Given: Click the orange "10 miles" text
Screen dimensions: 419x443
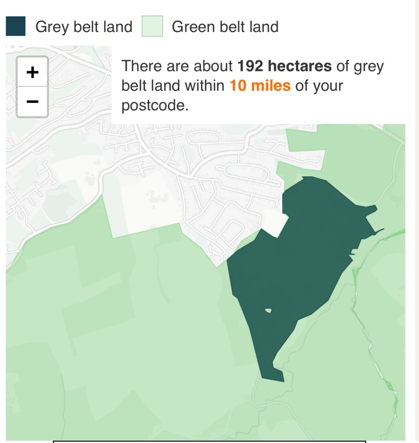Looking at the screenshot, I should point(259,86).
